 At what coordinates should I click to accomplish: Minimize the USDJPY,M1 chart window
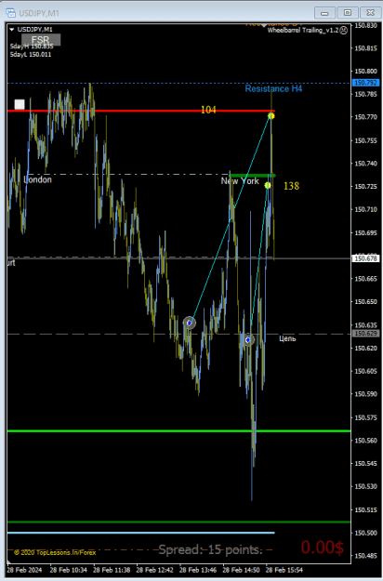[x=324, y=13]
